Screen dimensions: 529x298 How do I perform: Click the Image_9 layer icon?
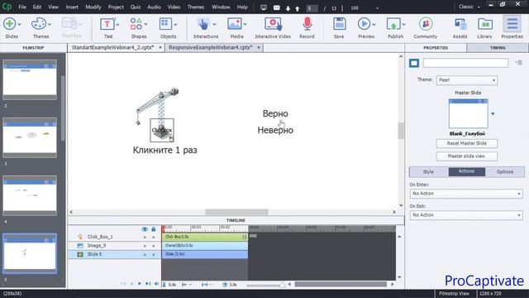pos(80,246)
